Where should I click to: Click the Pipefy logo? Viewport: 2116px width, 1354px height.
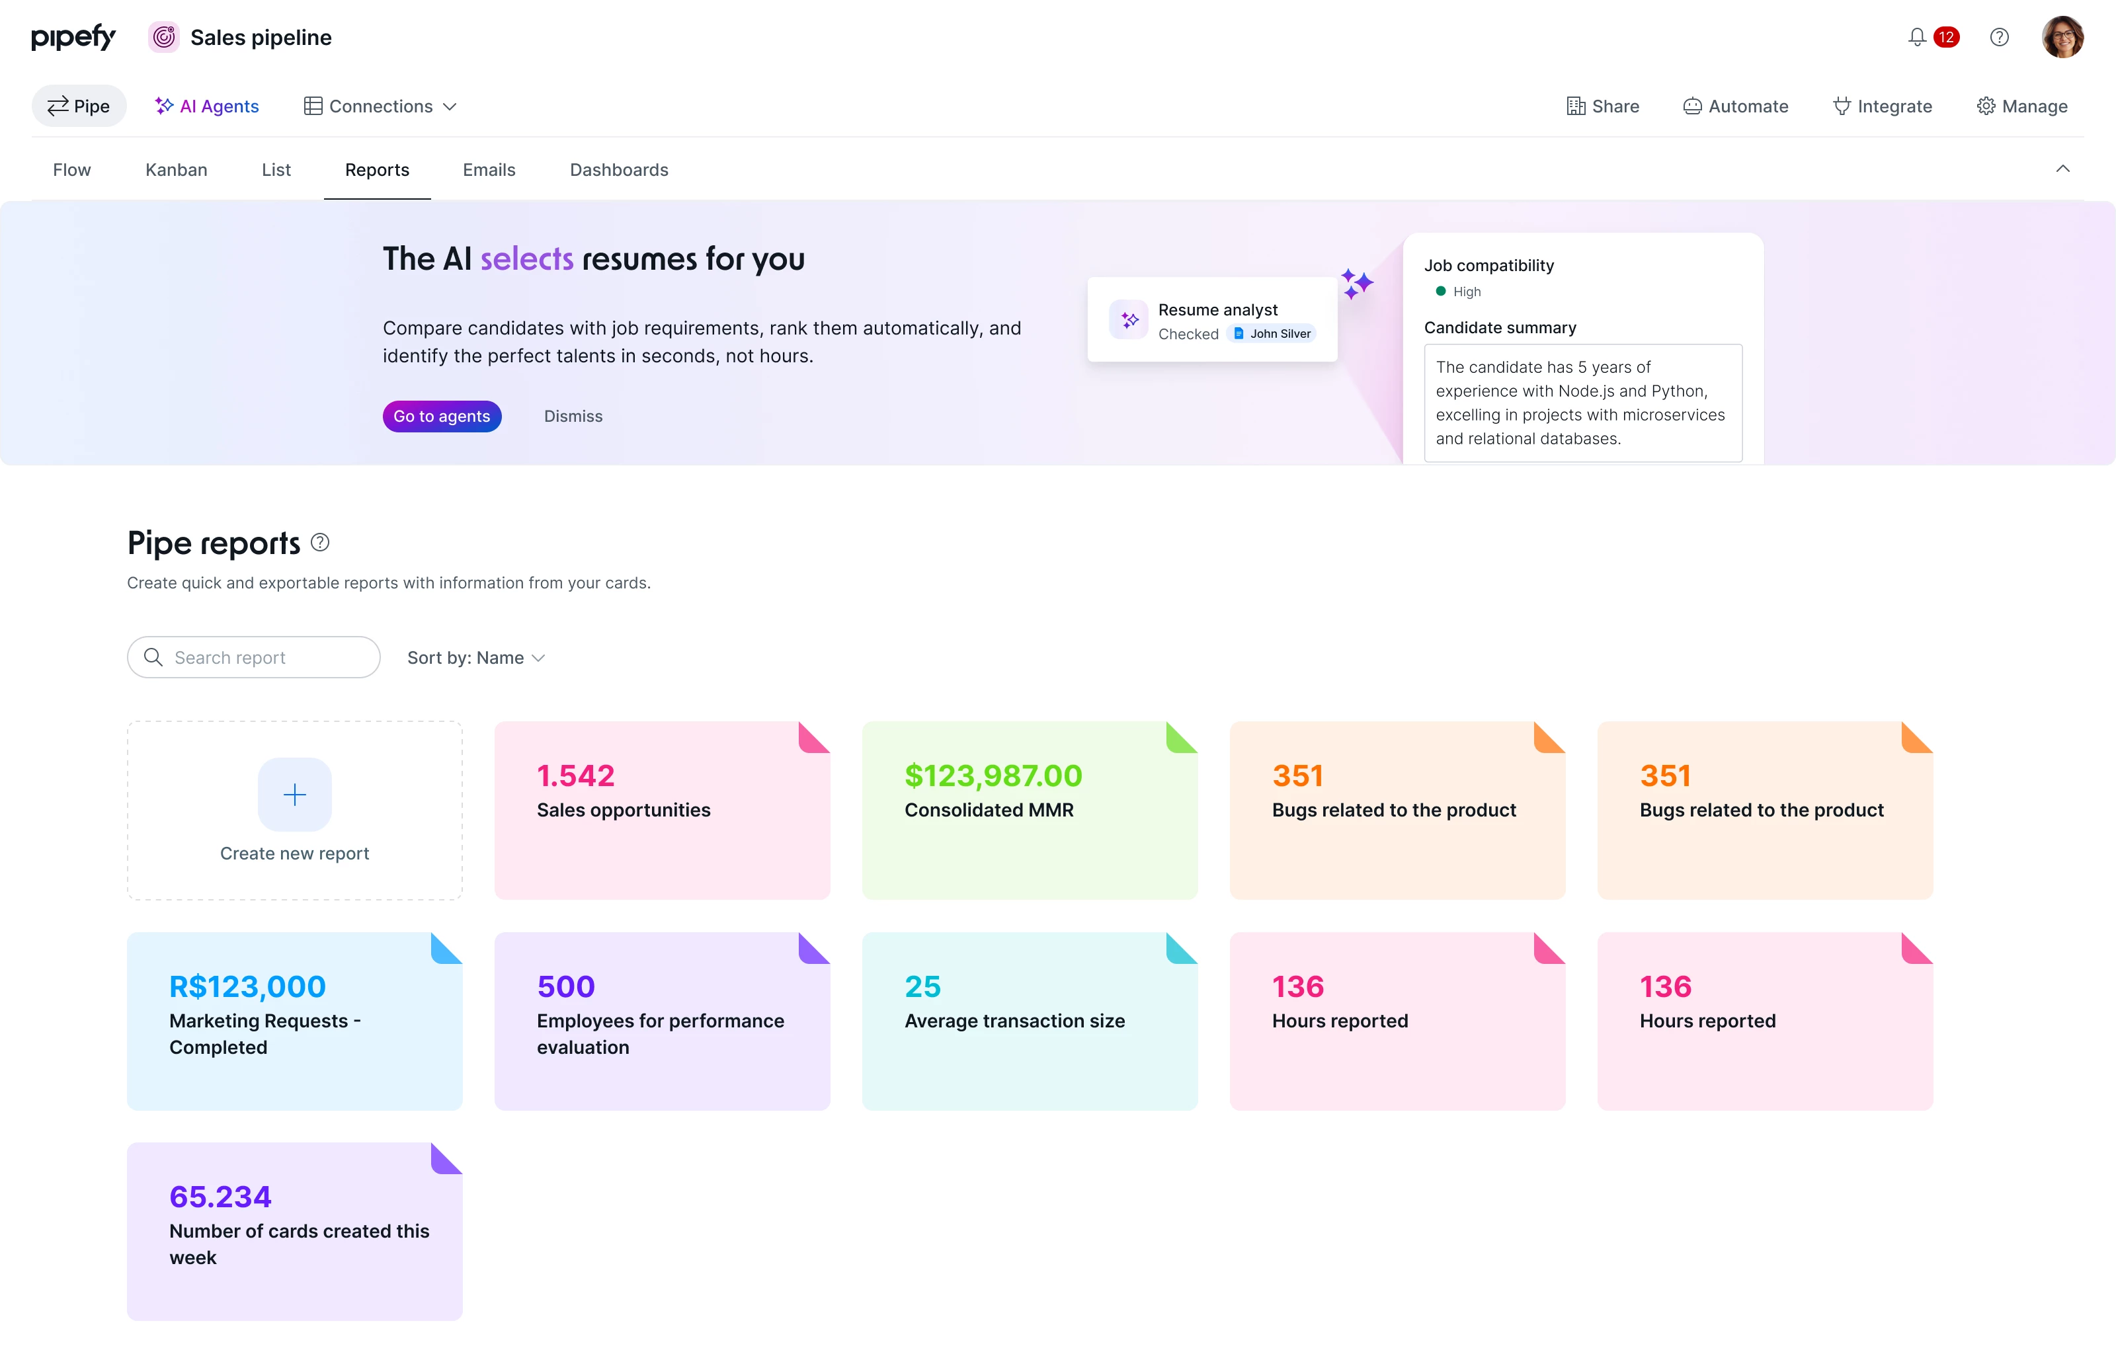click(x=73, y=37)
